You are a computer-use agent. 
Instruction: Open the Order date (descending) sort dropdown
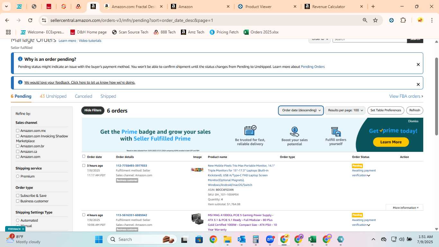coord(301,110)
